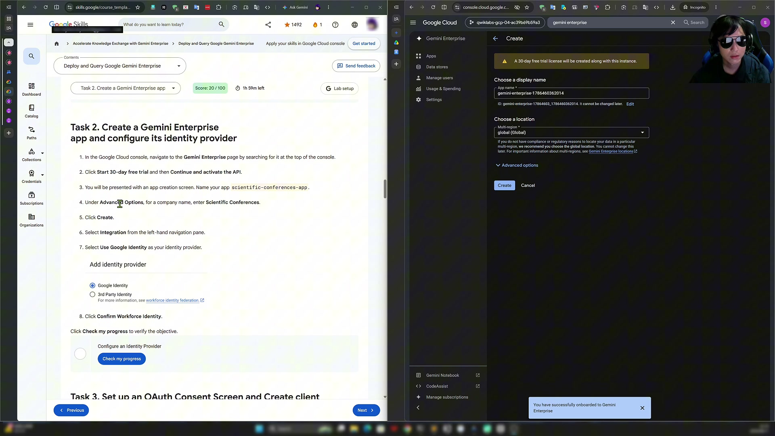Click the Skills page vertical scrollbar thumb
This screenshot has width=775, height=436.
click(x=385, y=189)
